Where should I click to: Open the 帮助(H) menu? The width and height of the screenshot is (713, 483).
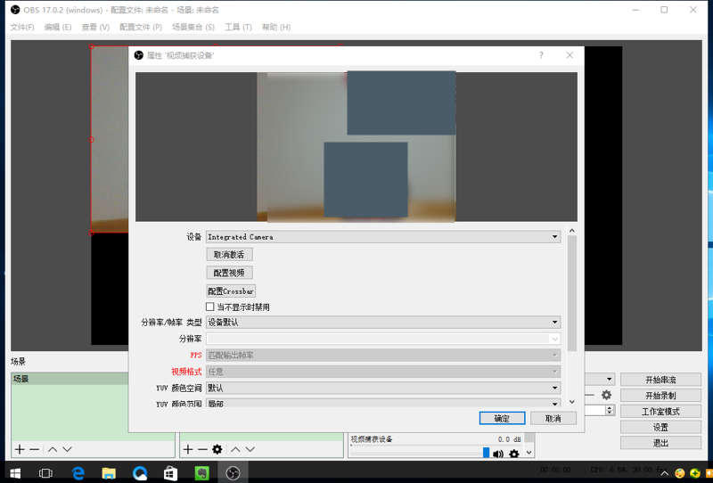point(276,28)
